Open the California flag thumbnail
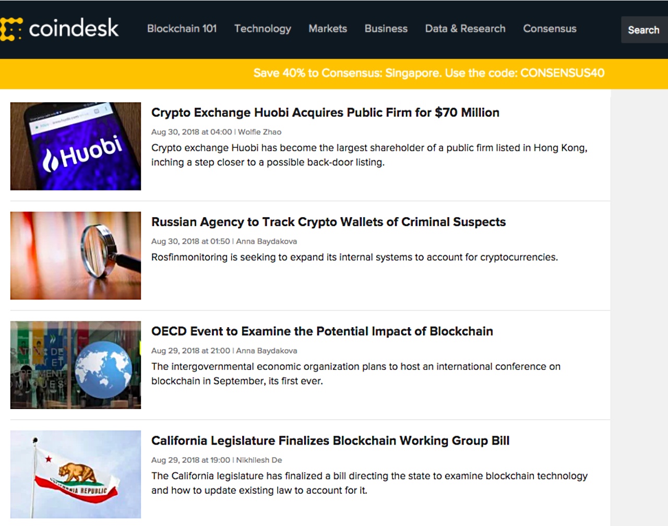Screen dimensions: 668x526 (76, 474)
